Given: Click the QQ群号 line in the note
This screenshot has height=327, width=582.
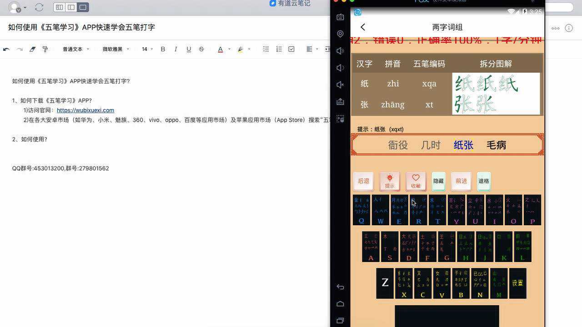Looking at the screenshot, I should 60,168.
